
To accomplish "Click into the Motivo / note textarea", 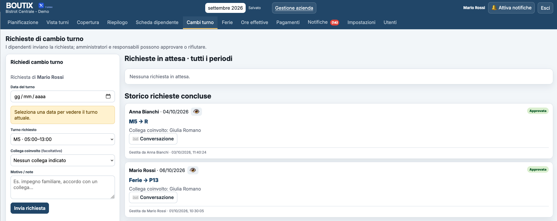I will pos(63,187).
